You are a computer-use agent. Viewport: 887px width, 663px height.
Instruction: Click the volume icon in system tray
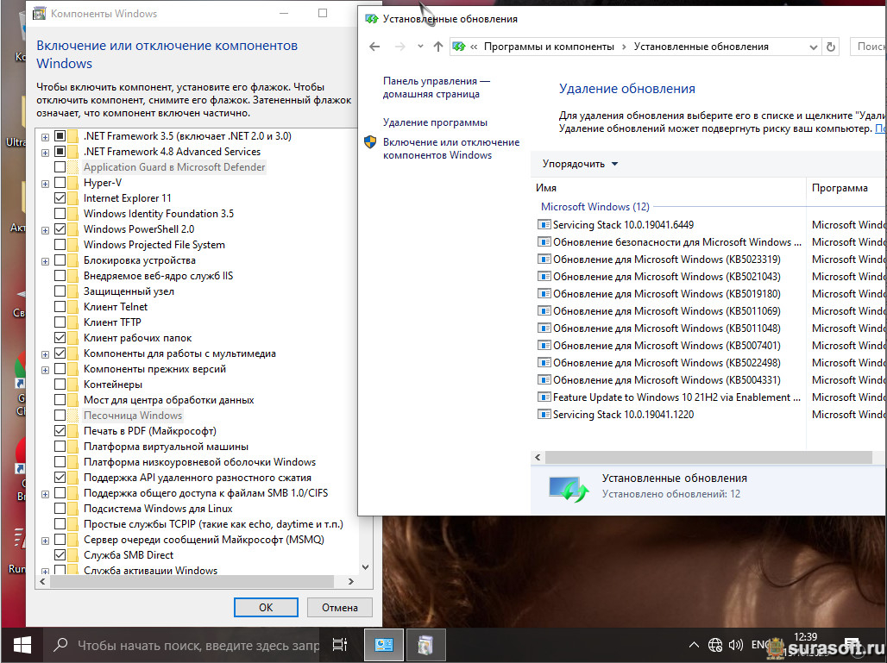point(736,644)
